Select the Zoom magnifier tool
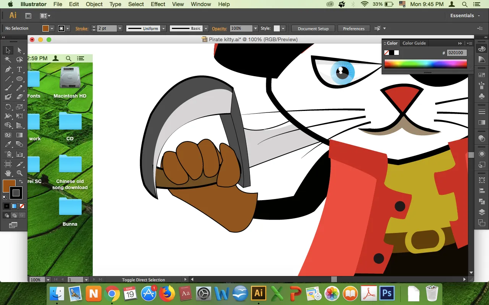Image resolution: width=489 pixels, height=305 pixels. [19, 173]
